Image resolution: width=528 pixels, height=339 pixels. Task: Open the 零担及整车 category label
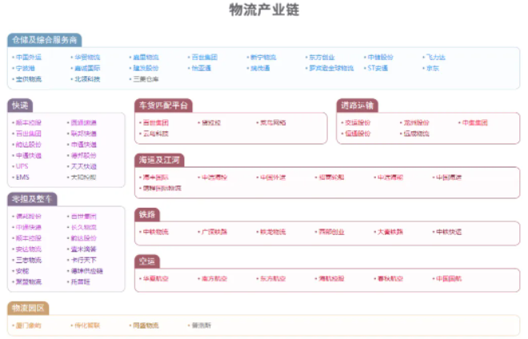click(33, 198)
